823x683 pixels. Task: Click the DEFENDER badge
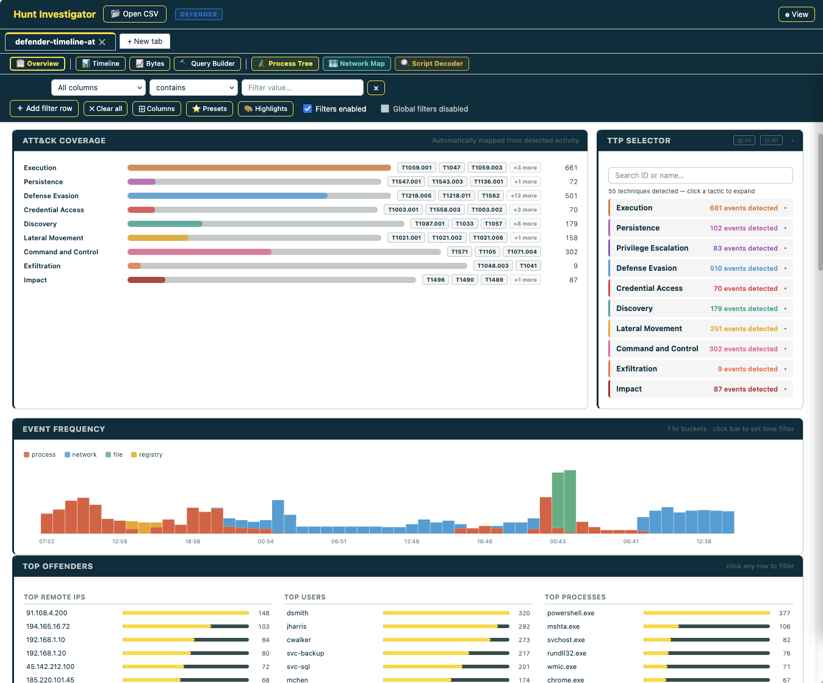click(x=199, y=14)
